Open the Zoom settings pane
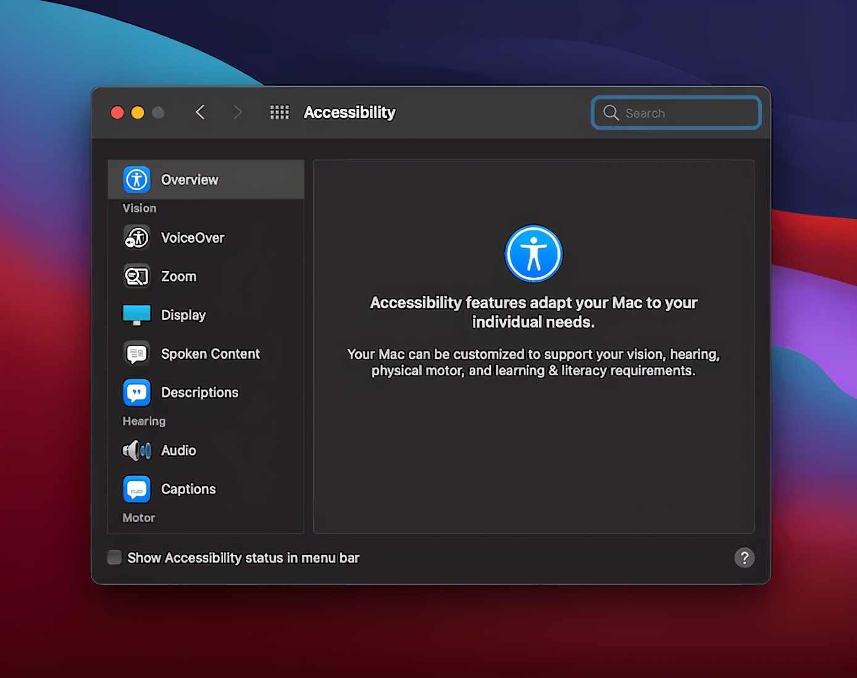 click(x=206, y=276)
